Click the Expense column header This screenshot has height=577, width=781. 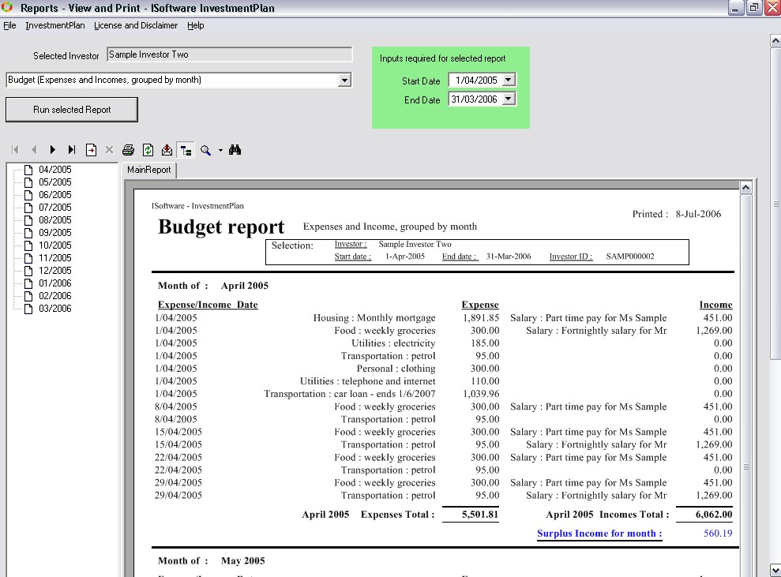point(480,305)
